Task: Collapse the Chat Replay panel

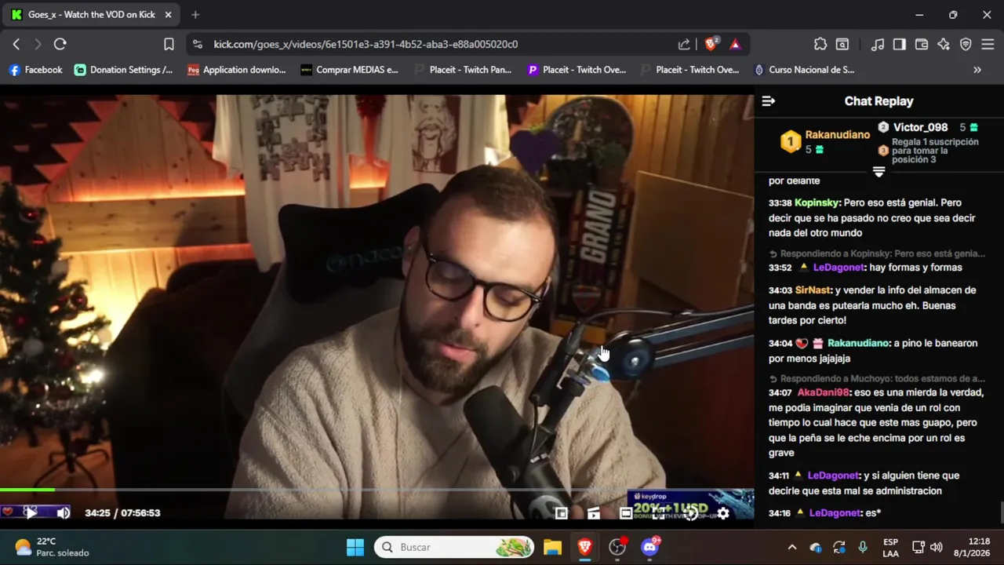Action: (x=769, y=100)
